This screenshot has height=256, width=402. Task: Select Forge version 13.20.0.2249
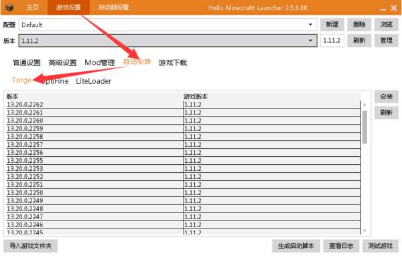[x=184, y=200]
